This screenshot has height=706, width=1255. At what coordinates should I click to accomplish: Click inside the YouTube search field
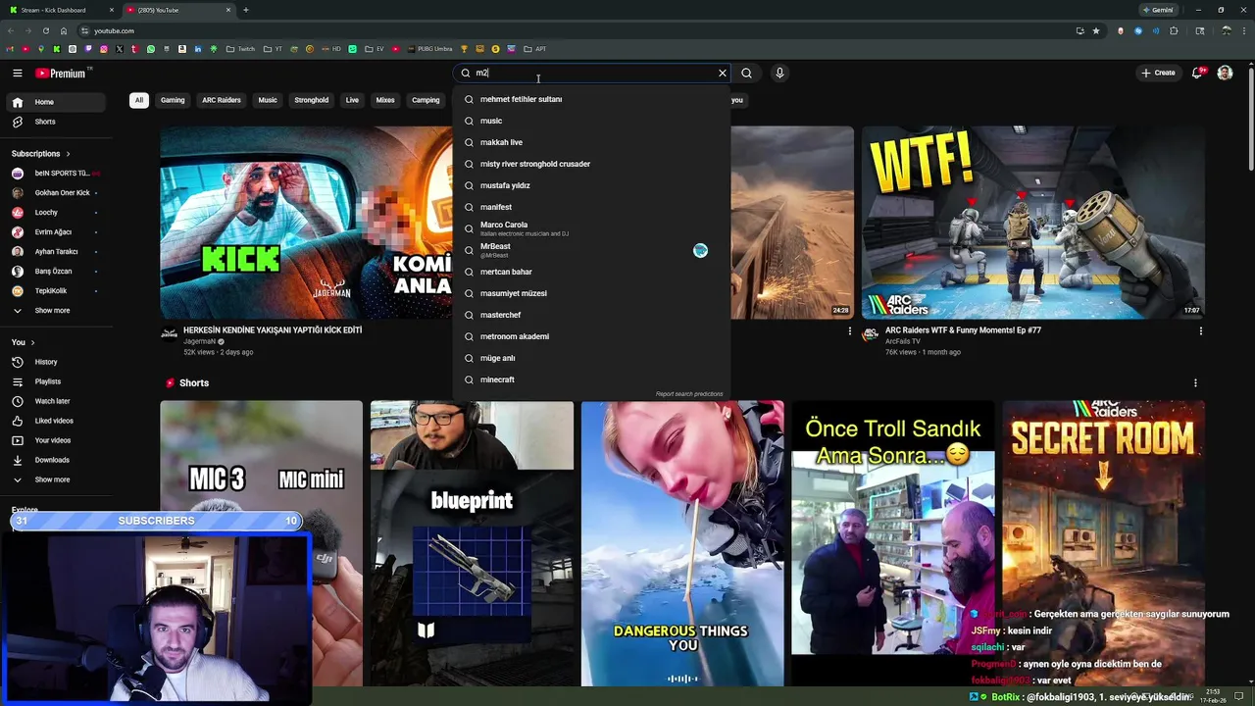pyautogui.click(x=593, y=73)
